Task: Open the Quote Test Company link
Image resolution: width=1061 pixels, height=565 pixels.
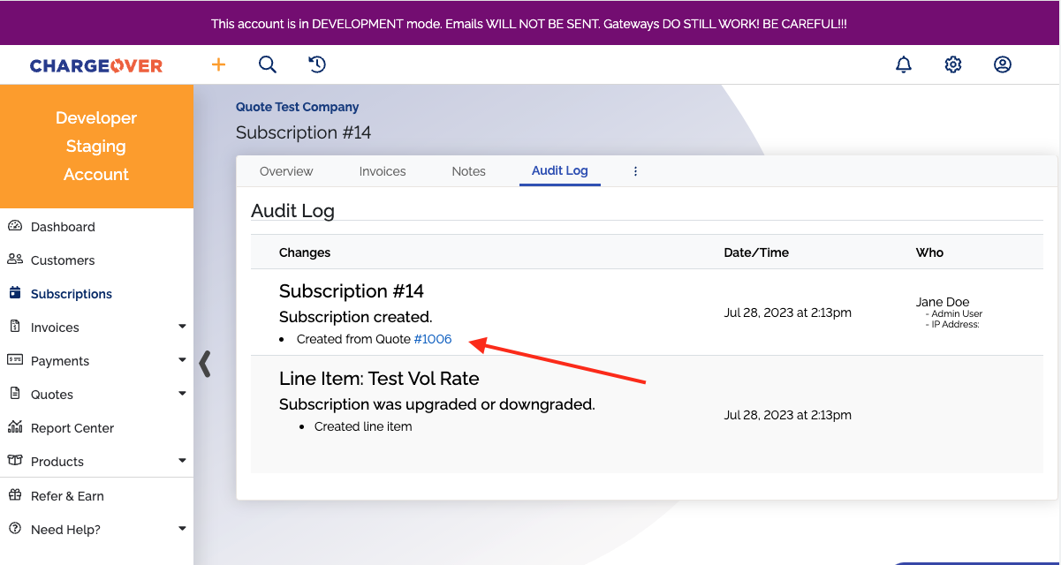Action: point(298,107)
